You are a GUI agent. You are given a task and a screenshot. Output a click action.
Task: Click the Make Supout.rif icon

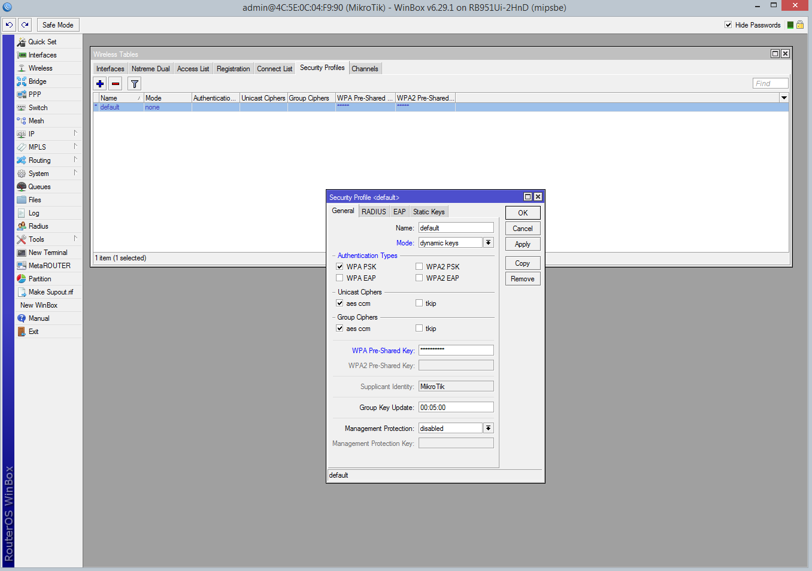(22, 292)
